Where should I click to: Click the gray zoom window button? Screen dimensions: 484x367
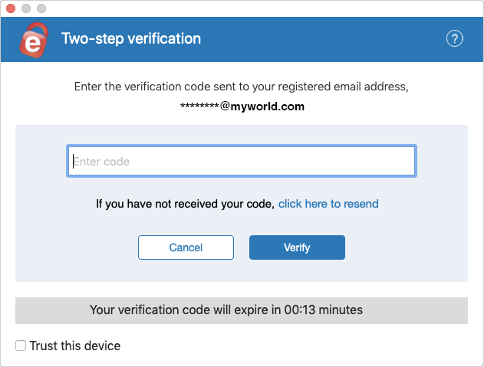coord(41,8)
